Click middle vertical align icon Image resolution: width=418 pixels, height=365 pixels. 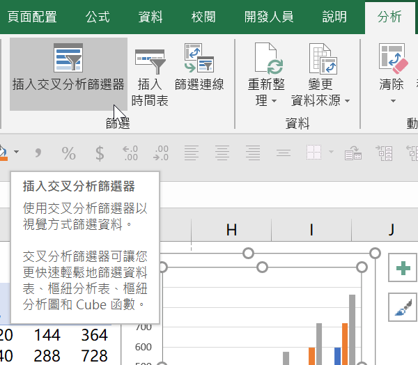[284, 153]
